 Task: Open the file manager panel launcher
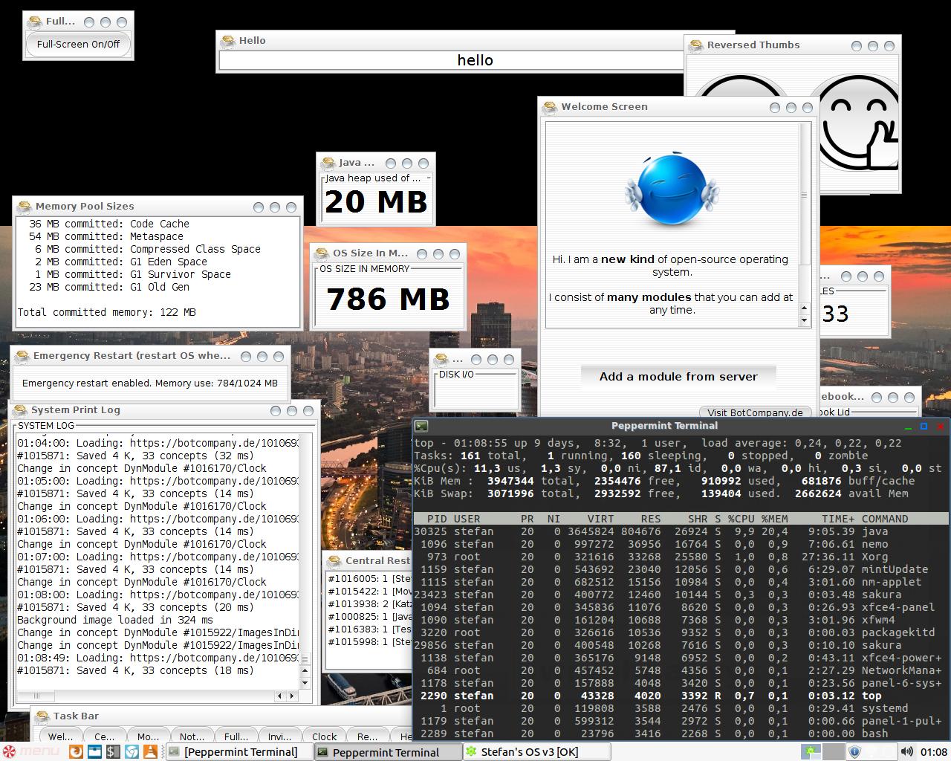pos(94,751)
